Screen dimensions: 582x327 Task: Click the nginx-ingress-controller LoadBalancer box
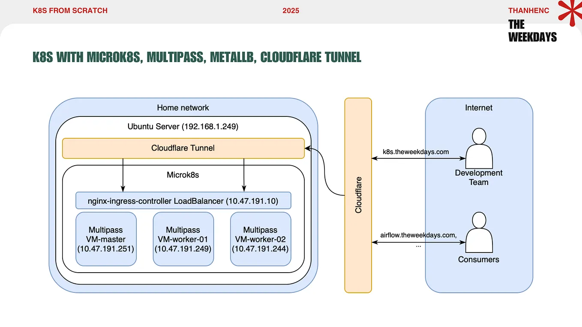click(183, 200)
